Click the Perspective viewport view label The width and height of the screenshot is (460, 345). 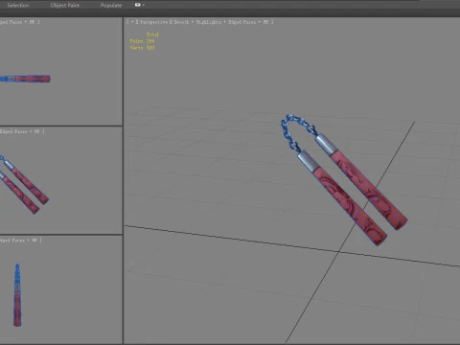[153, 22]
